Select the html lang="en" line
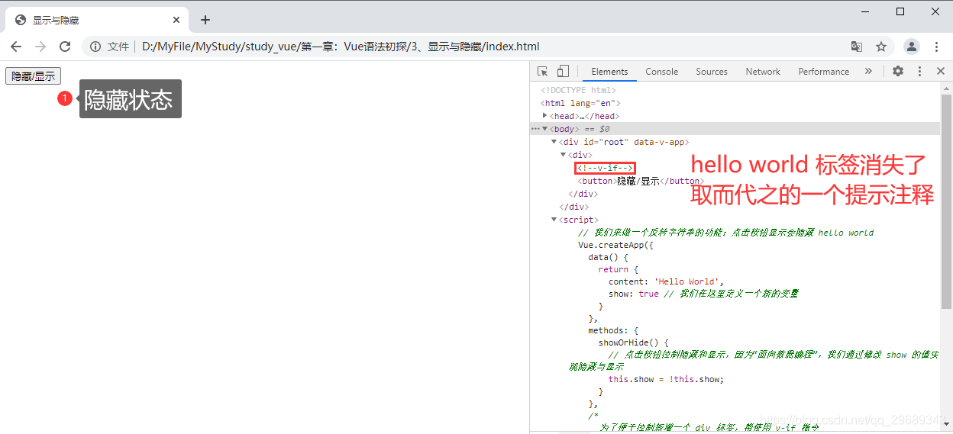The width and height of the screenshot is (953, 434). tap(580, 103)
